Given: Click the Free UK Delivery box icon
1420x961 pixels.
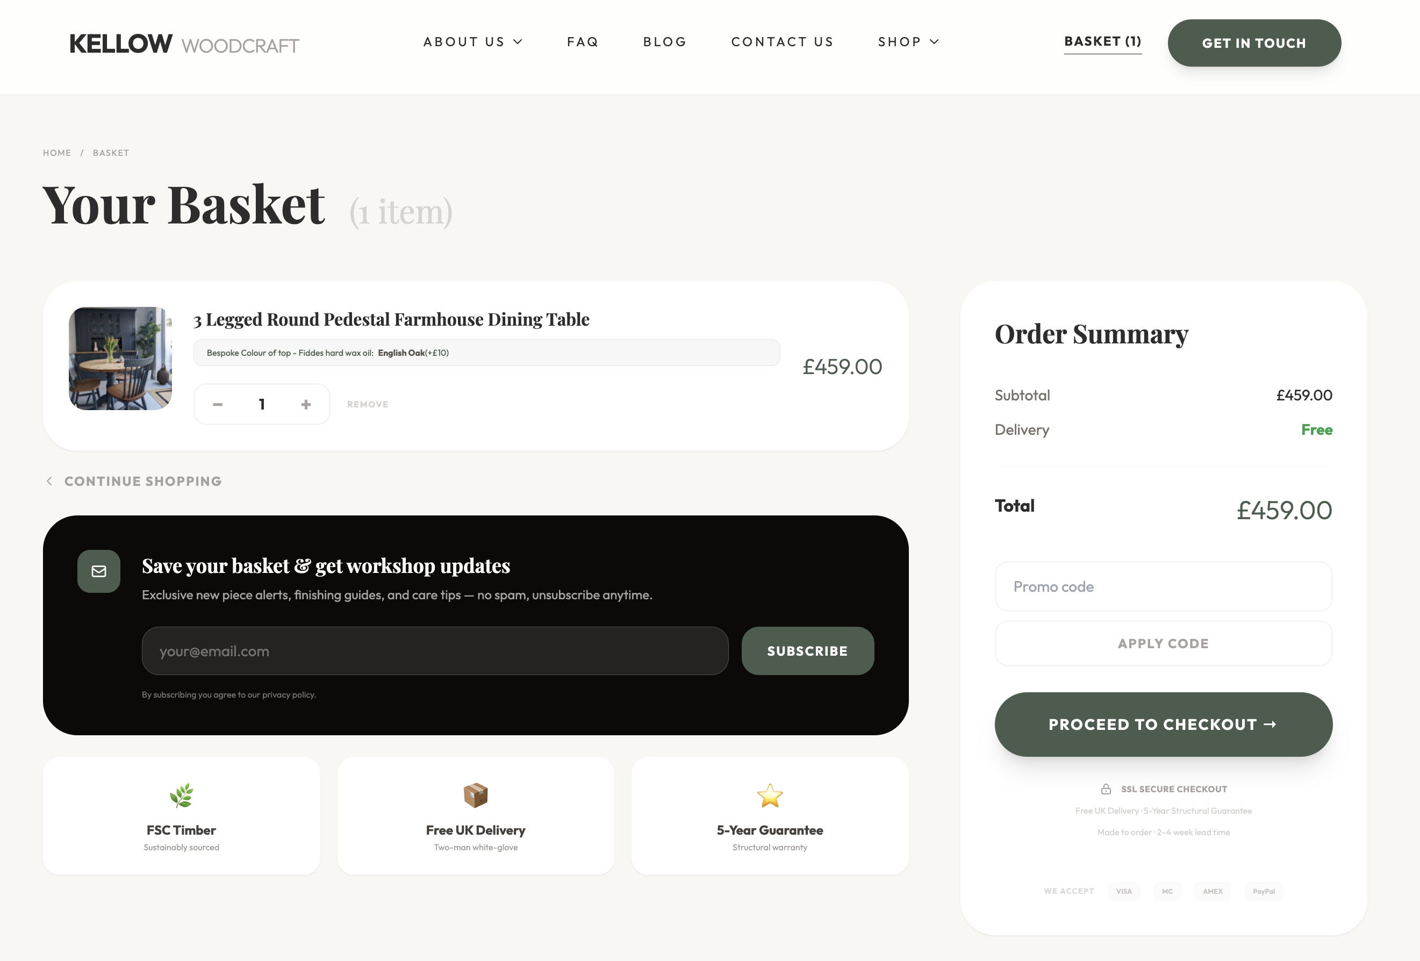Looking at the screenshot, I should click(475, 795).
